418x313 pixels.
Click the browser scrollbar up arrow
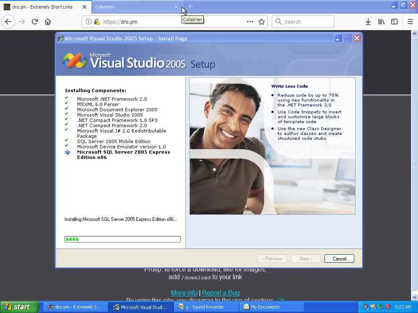tap(415, 33)
